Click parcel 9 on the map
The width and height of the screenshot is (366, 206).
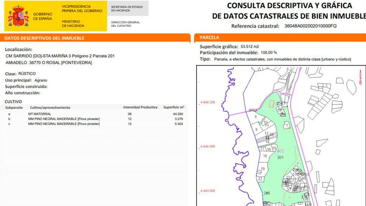(257, 129)
